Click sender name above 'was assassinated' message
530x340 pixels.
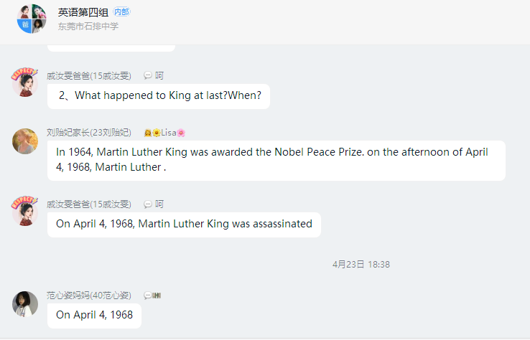89,204
